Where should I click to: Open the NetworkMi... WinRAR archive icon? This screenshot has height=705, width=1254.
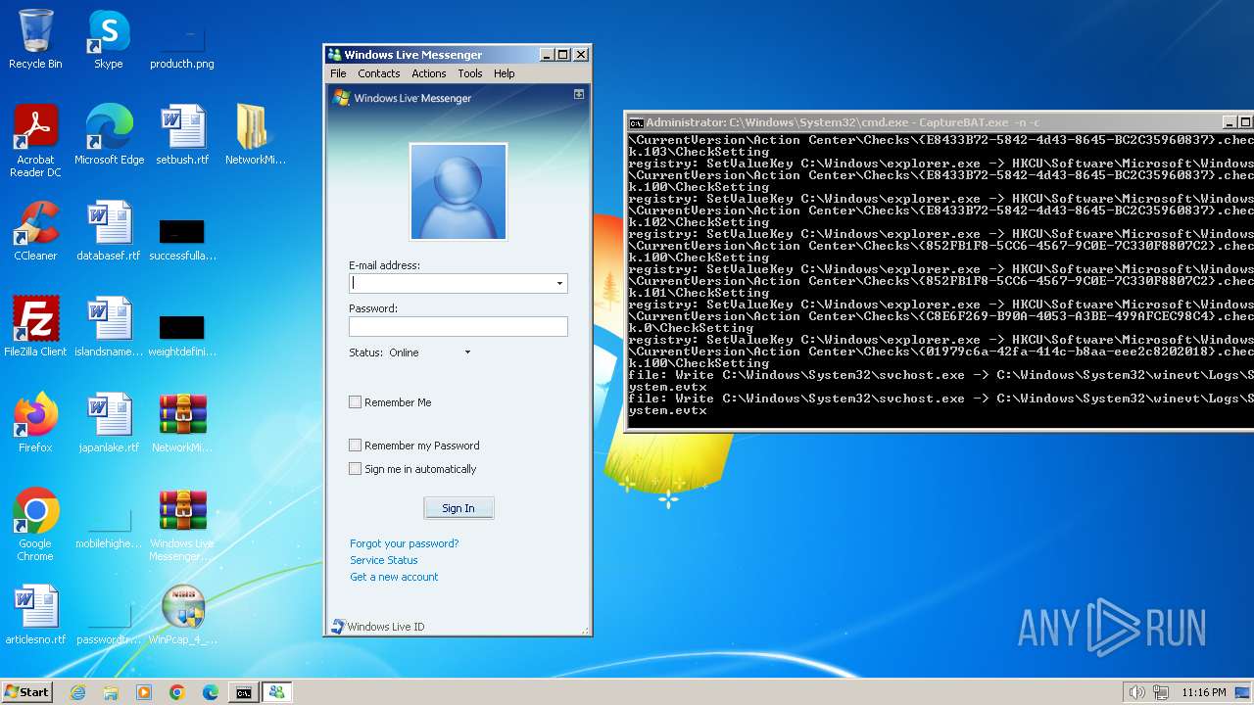pyautogui.click(x=182, y=423)
